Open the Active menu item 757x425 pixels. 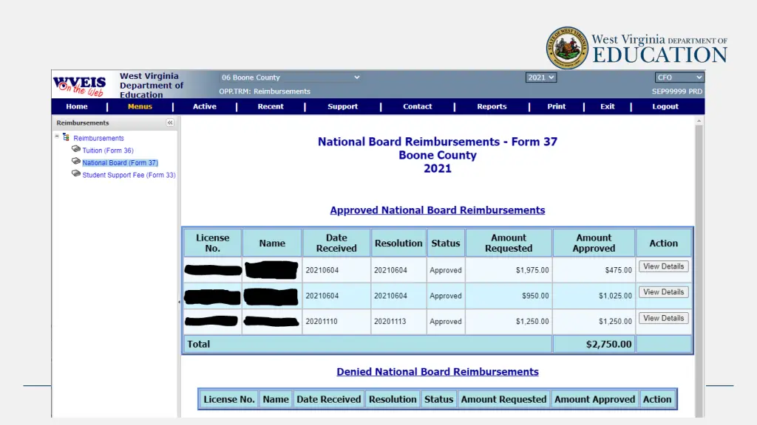[205, 106]
